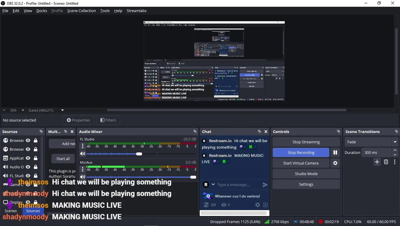Image resolution: width=400 pixels, height=226 pixels.
Task: Open the Tools menu
Action: [105, 11]
